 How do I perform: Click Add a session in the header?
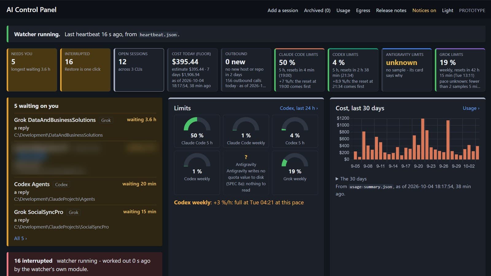[x=283, y=10]
